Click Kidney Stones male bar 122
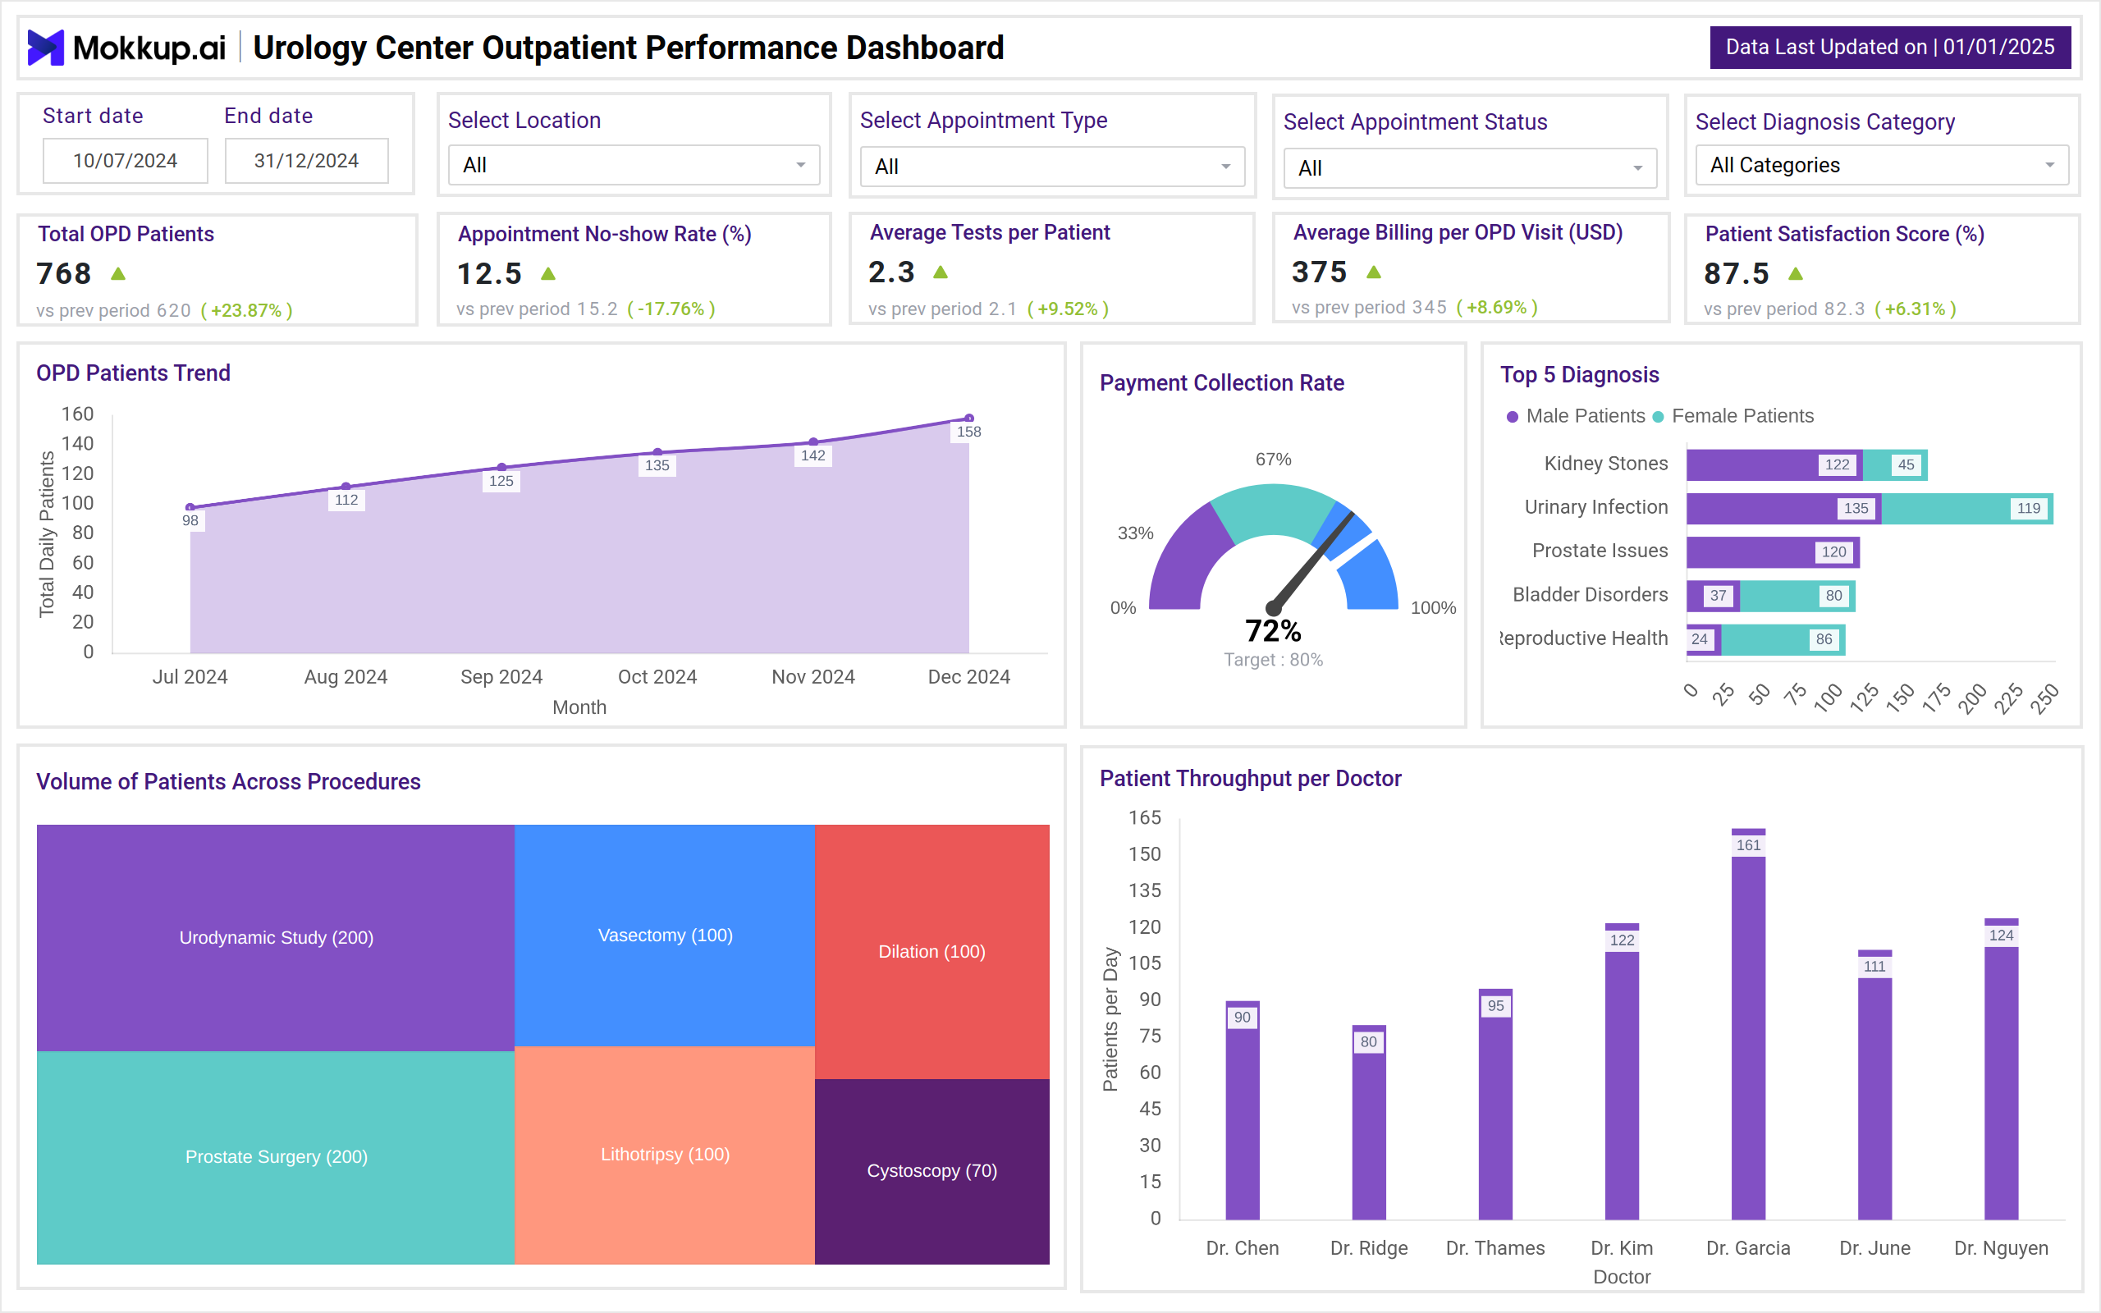Image resolution: width=2101 pixels, height=1313 pixels. pyautogui.click(x=1774, y=464)
